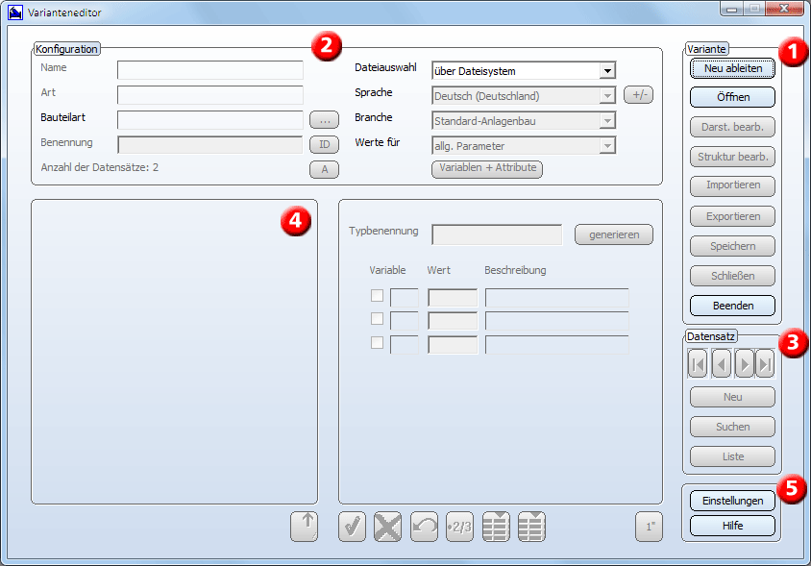Click into the Art input field
This screenshot has height=566, width=811.
pyautogui.click(x=210, y=95)
